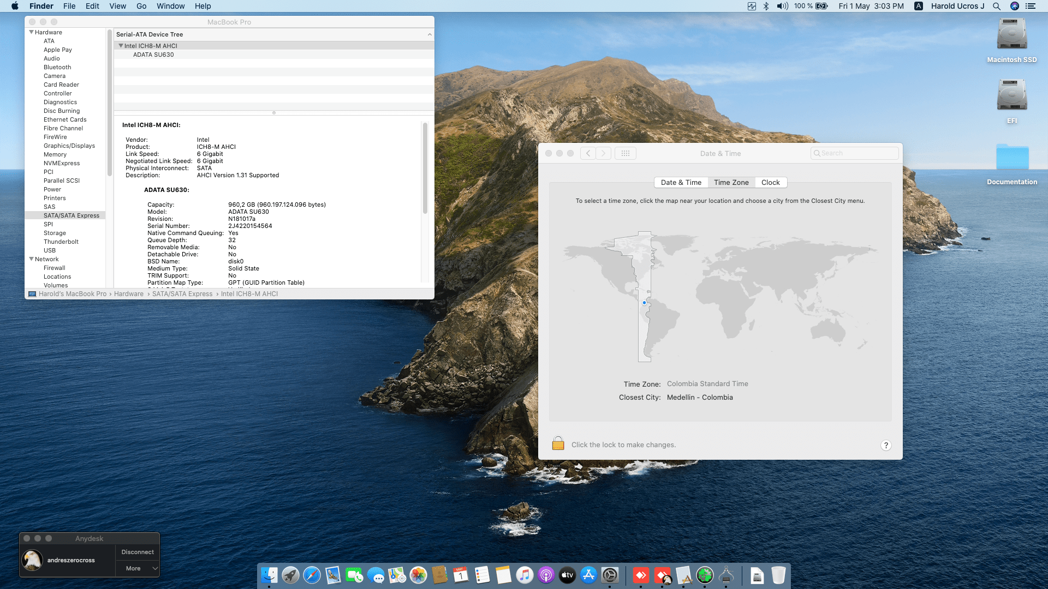Image resolution: width=1048 pixels, height=589 pixels.
Task: Open Safari compass icon in dock
Action: point(312,575)
